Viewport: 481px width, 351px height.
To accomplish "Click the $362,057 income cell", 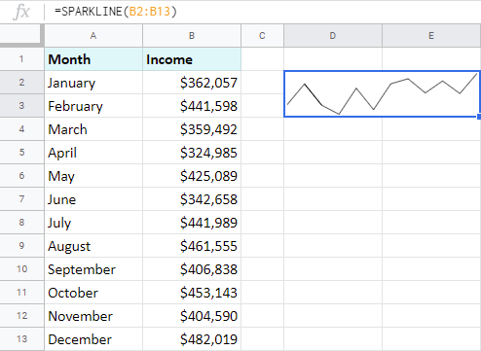I will click(x=192, y=83).
